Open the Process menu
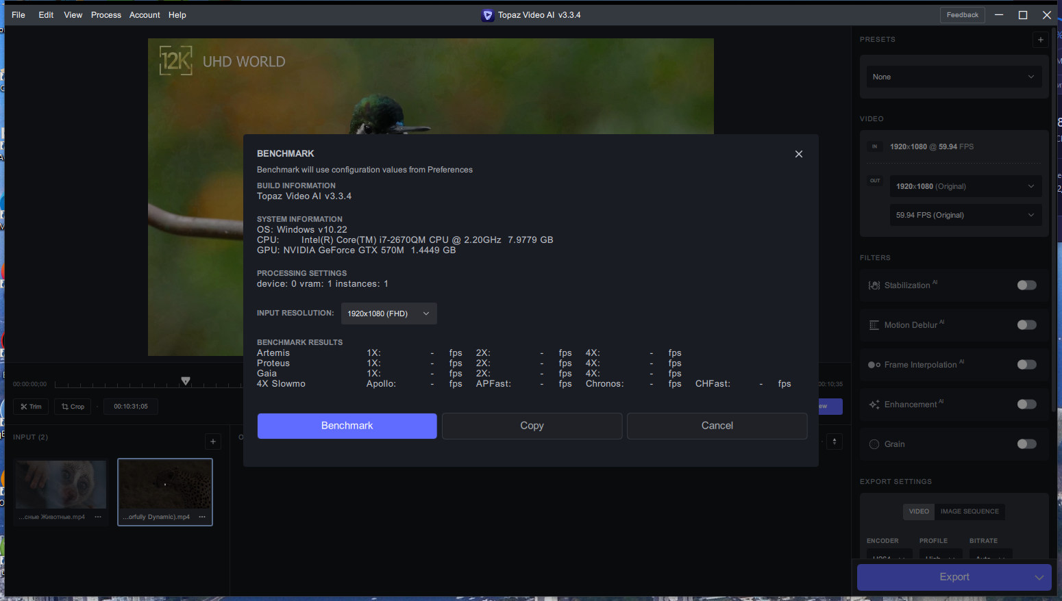 click(x=106, y=15)
